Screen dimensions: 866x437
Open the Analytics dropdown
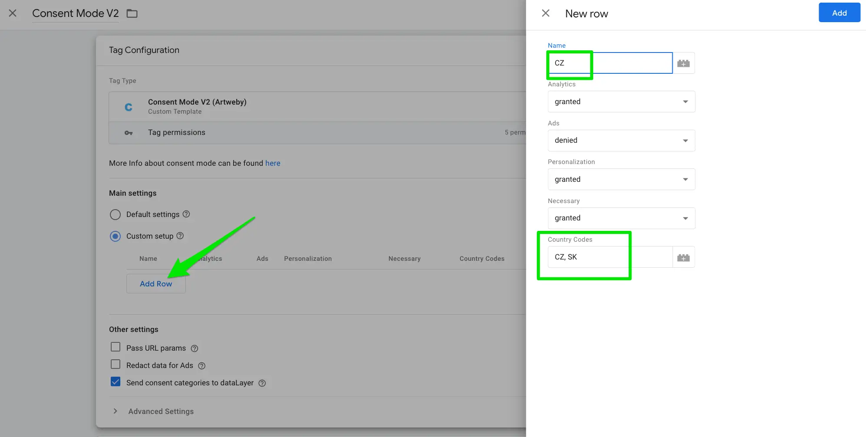(x=621, y=102)
